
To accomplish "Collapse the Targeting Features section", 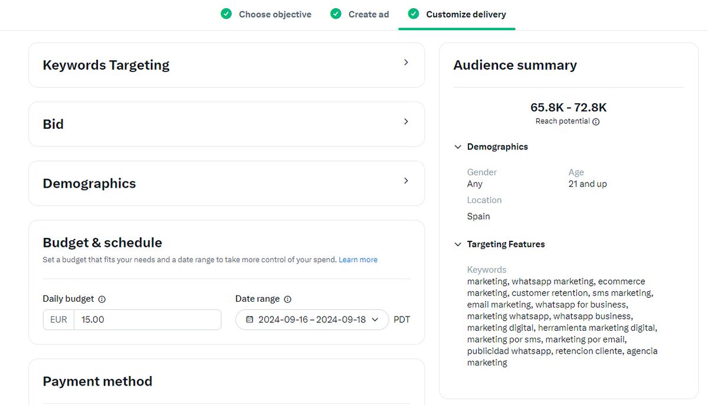I will coord(458,244).
